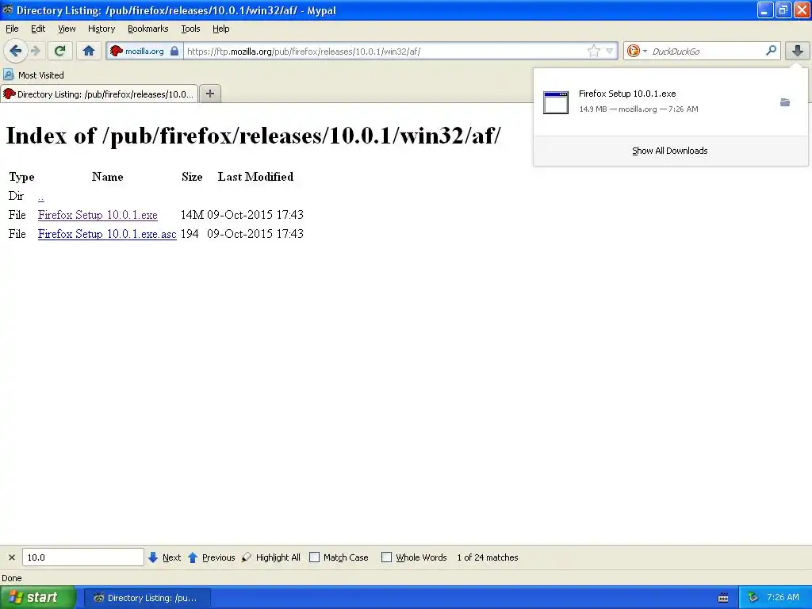Click the parent directory '..' link
The height and width of the screenshot is (609, 812).
41,197
